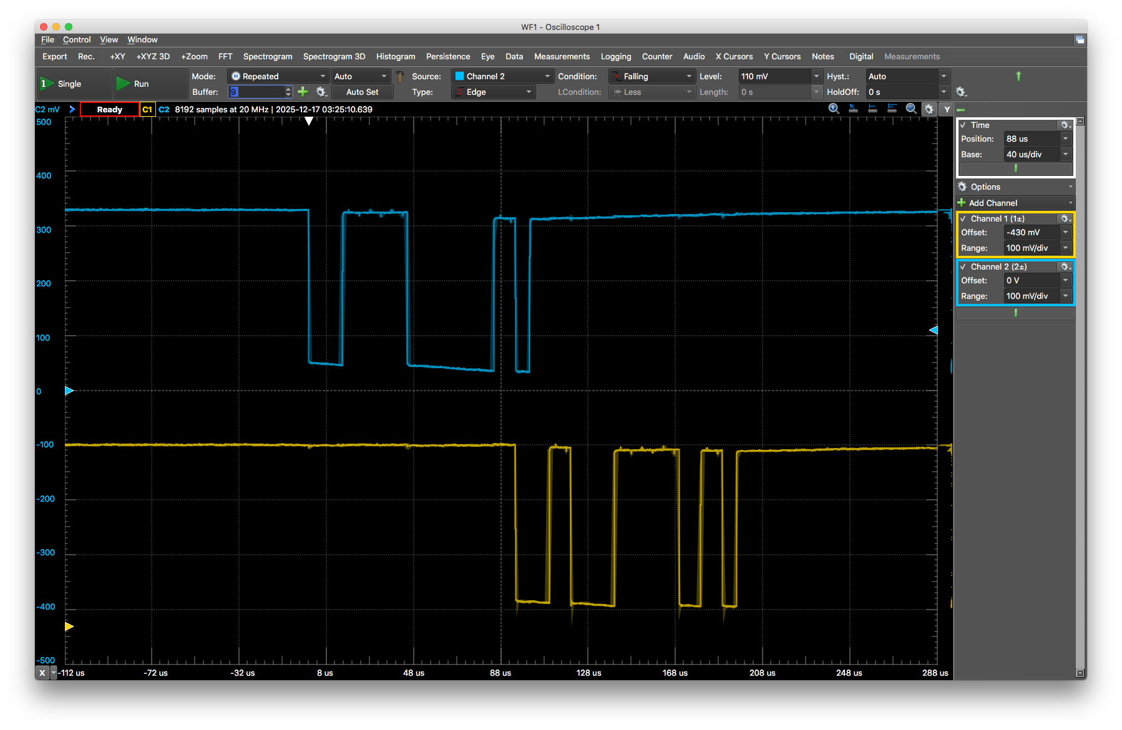Toggle the Time panel checkbox
This screenshot has height=730, width=1122.
[963, 125]
